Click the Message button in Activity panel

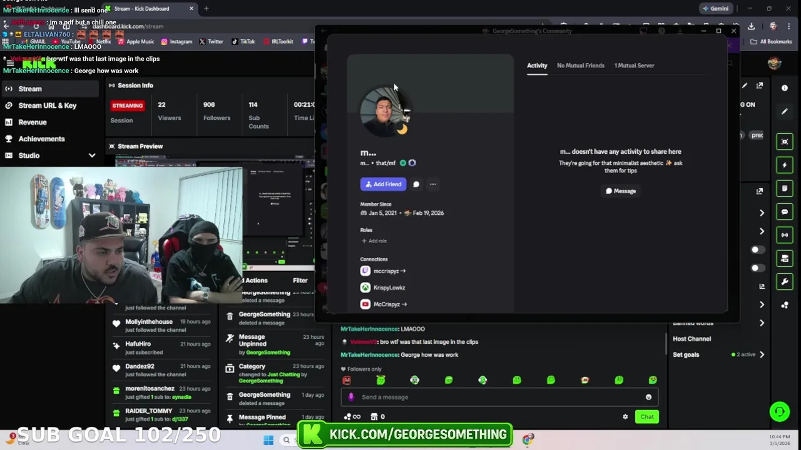tap(621, 191)
